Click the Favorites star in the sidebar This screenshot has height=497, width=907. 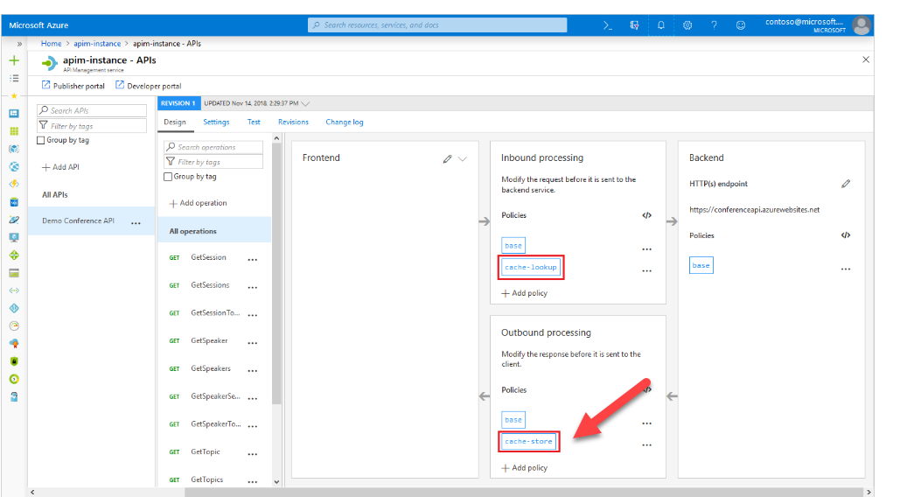point(14,96)
